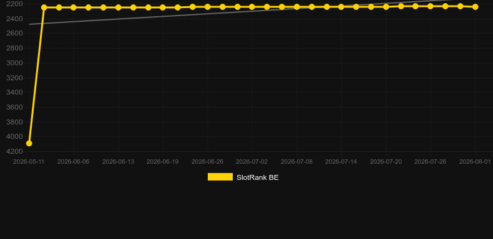
Task: Click the final data point at 2026-08-01
Action: pyautogui.click(x=476, y=7)
